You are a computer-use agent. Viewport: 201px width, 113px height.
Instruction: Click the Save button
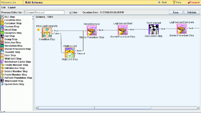(176, 12)
